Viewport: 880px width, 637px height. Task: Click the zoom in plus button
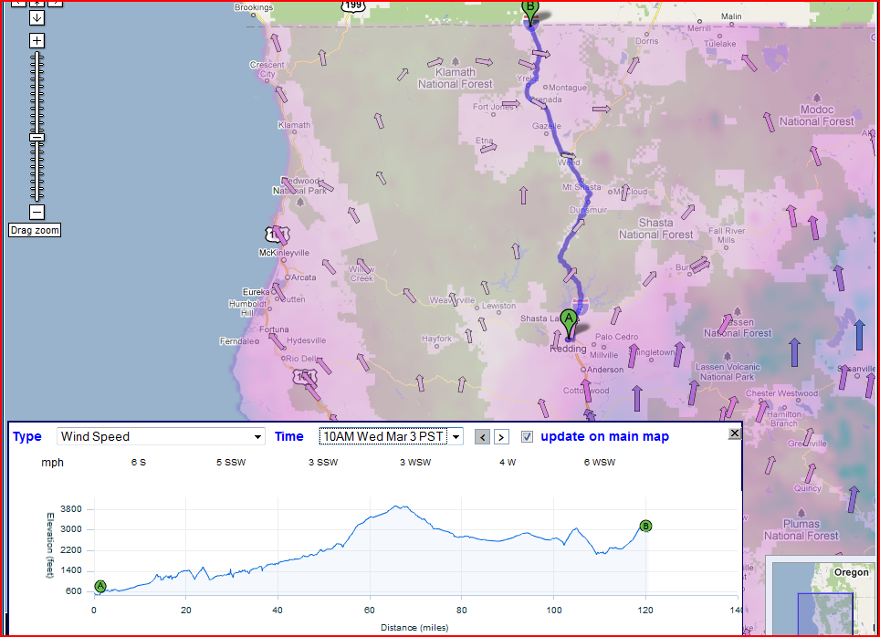pos(37,41)
